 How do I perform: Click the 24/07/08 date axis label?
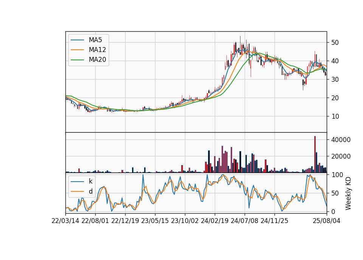click(x=245, y=221)
